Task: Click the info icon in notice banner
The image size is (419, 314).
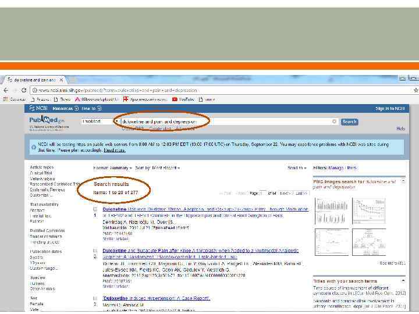Action: 34,147
